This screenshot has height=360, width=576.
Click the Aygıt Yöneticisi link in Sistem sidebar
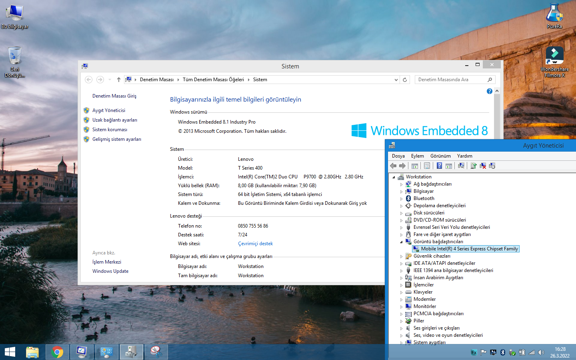coord(109,110)
